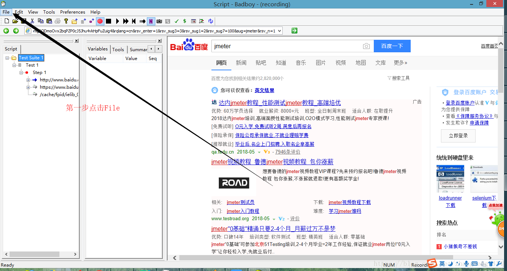The height and width of the screenshot is (271, 507).
Task: Click the 百度一下 search button
Action: coord(392,46)
